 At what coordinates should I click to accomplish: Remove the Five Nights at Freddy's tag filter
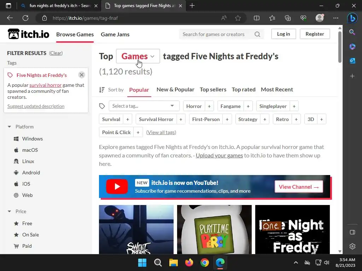tap(82, 75)
